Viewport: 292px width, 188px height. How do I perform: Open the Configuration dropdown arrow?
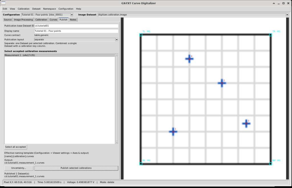[72, 15]
